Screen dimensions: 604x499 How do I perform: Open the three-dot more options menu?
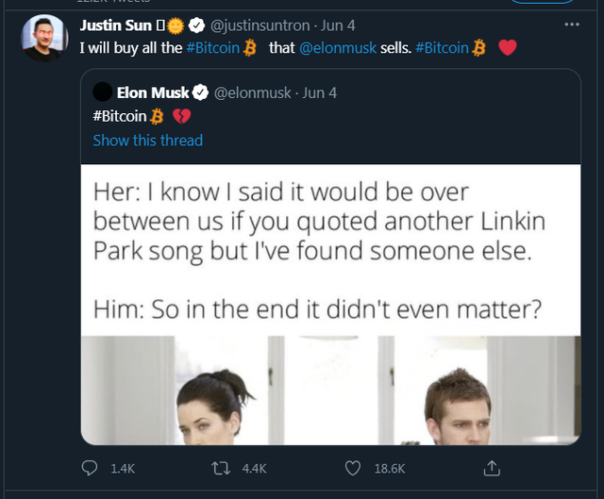pyautogui.click(x=571, y=24)
